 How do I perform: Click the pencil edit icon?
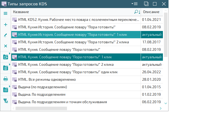[5, 35]
